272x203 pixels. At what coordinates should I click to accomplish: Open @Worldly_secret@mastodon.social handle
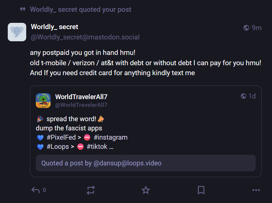[85, 37]
